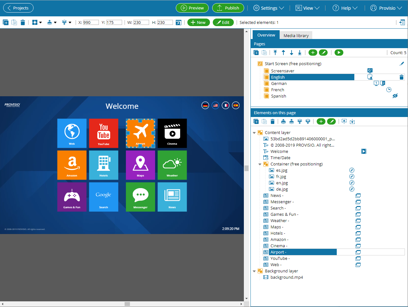This screenshot has width=408, height=307.
Task: Click the Preview button
Action: tap(192, 8)
